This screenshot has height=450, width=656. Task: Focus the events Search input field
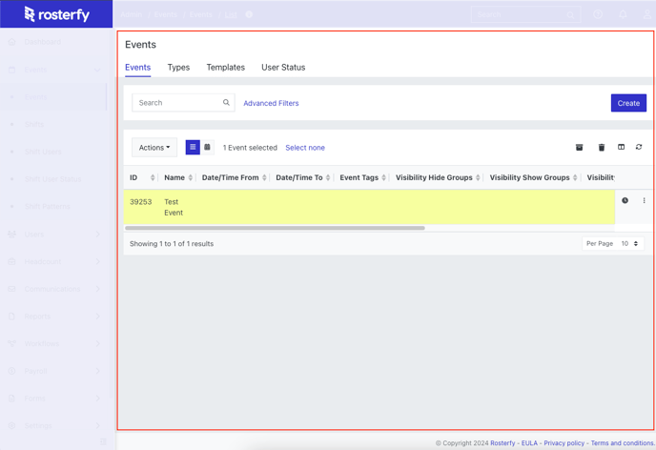click(x=183, y=102)
